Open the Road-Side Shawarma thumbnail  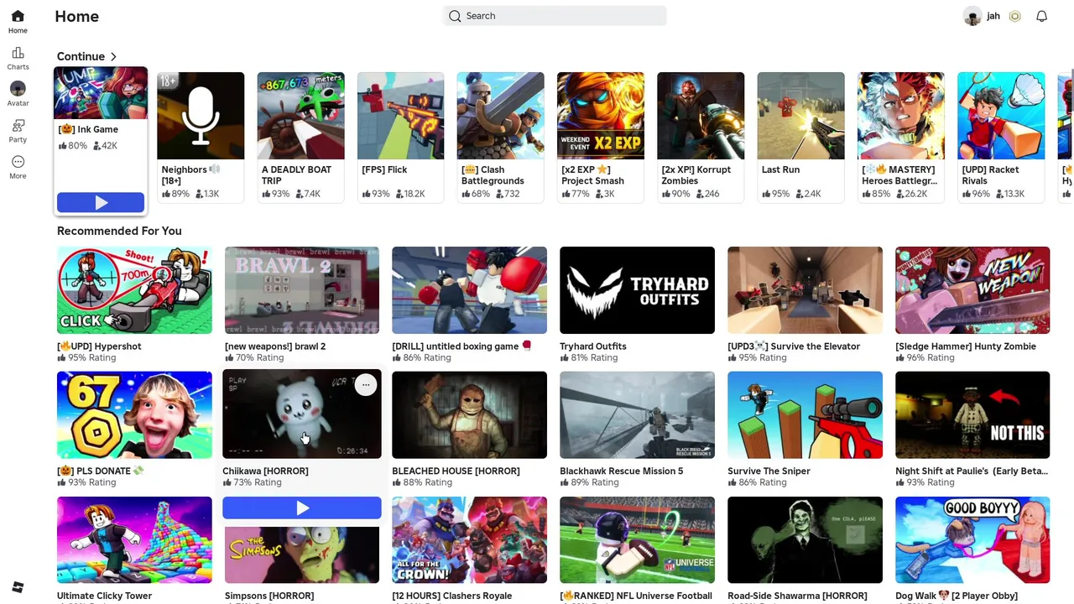(805, 540)
